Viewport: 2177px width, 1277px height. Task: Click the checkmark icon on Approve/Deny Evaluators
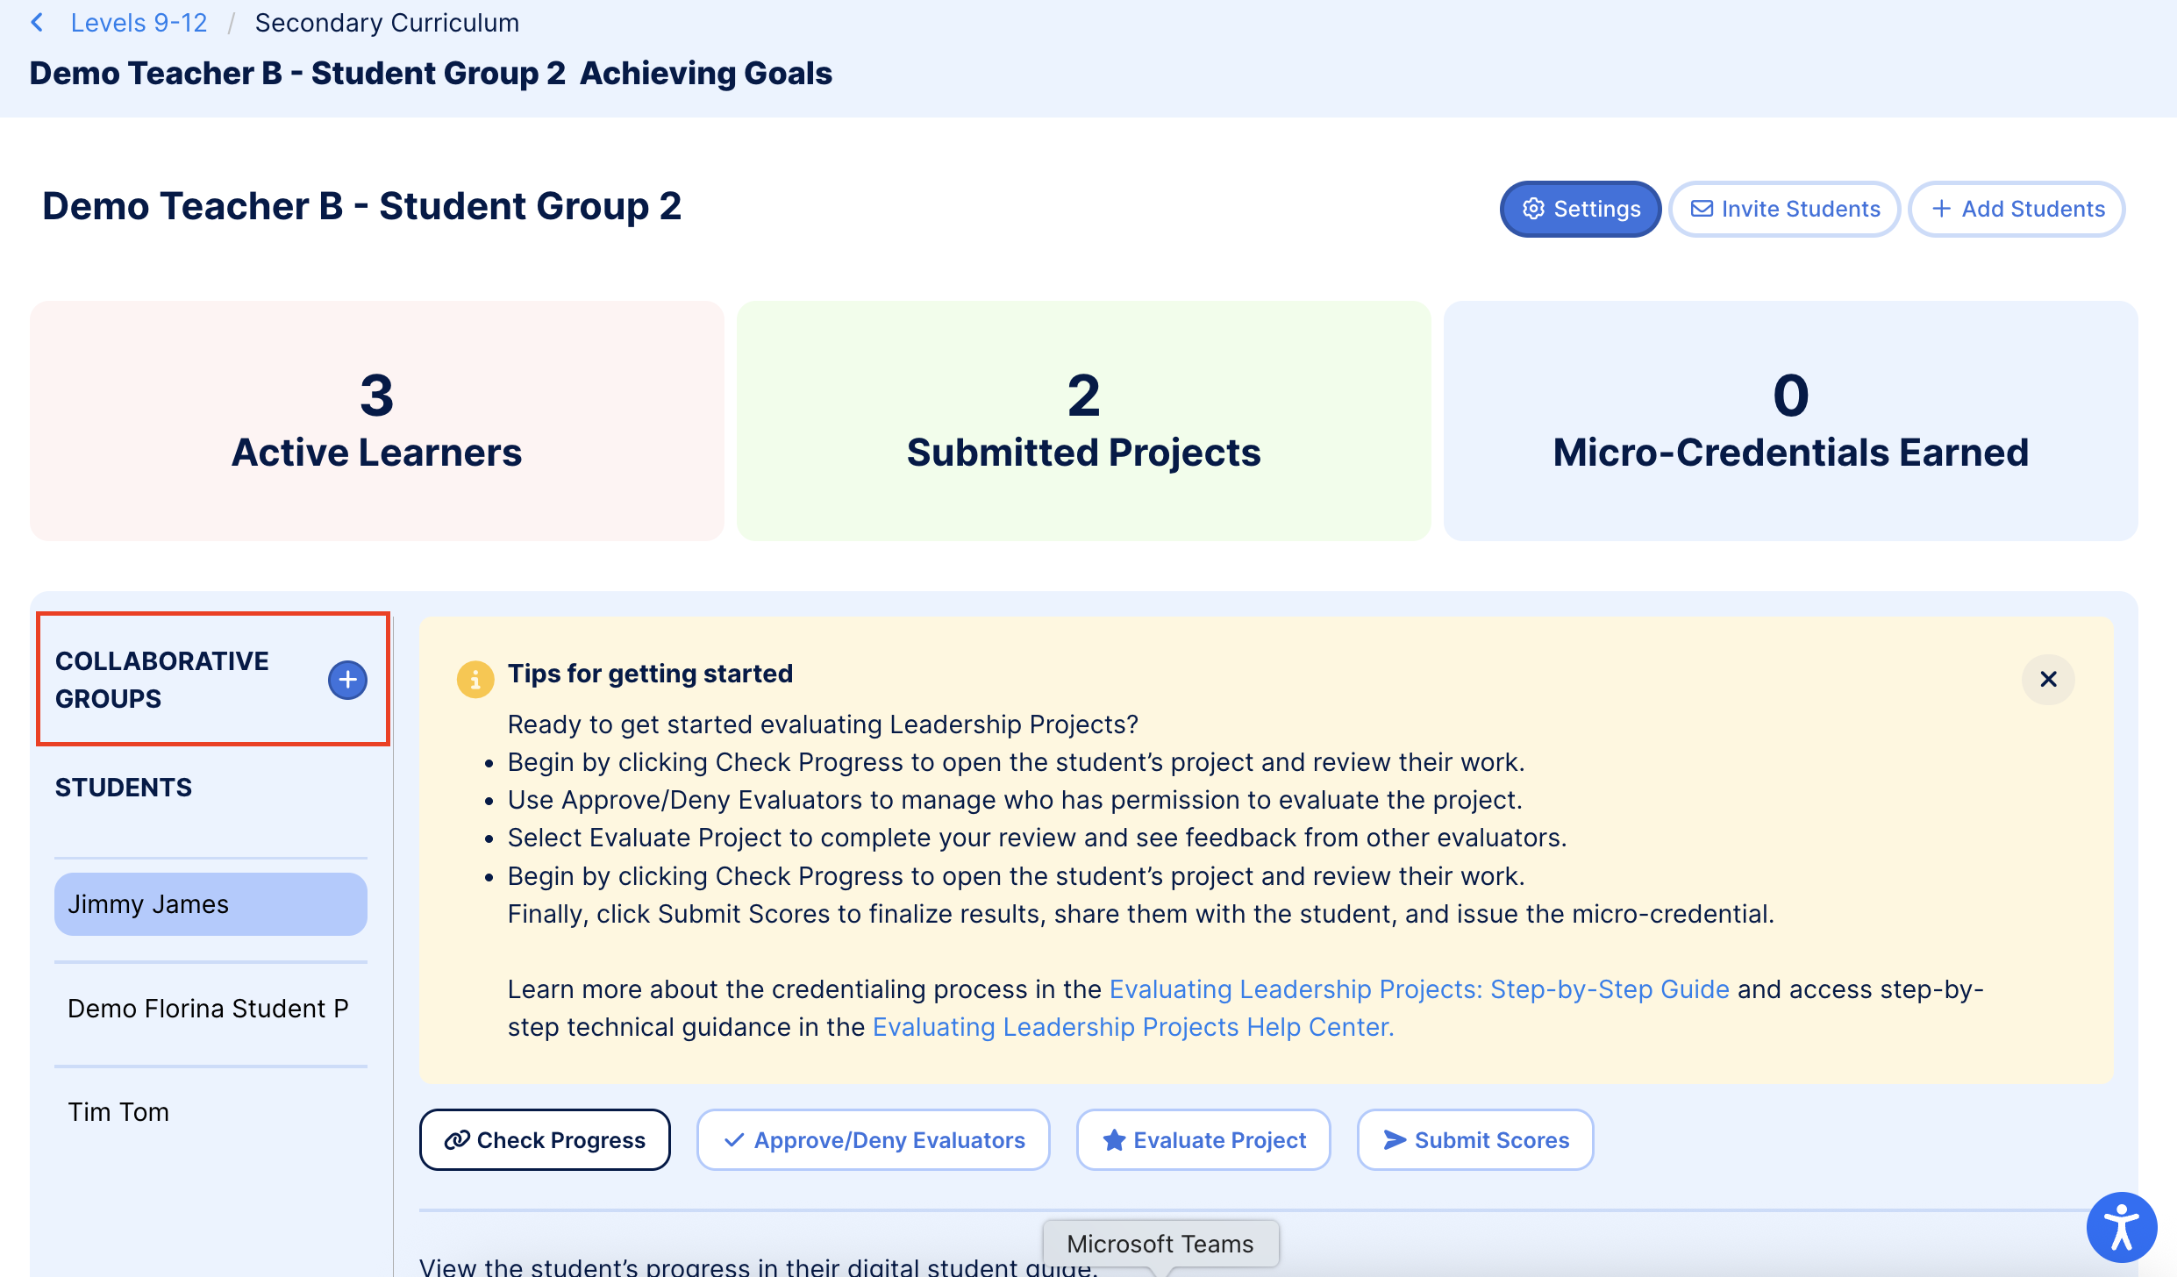(735, 1139)
